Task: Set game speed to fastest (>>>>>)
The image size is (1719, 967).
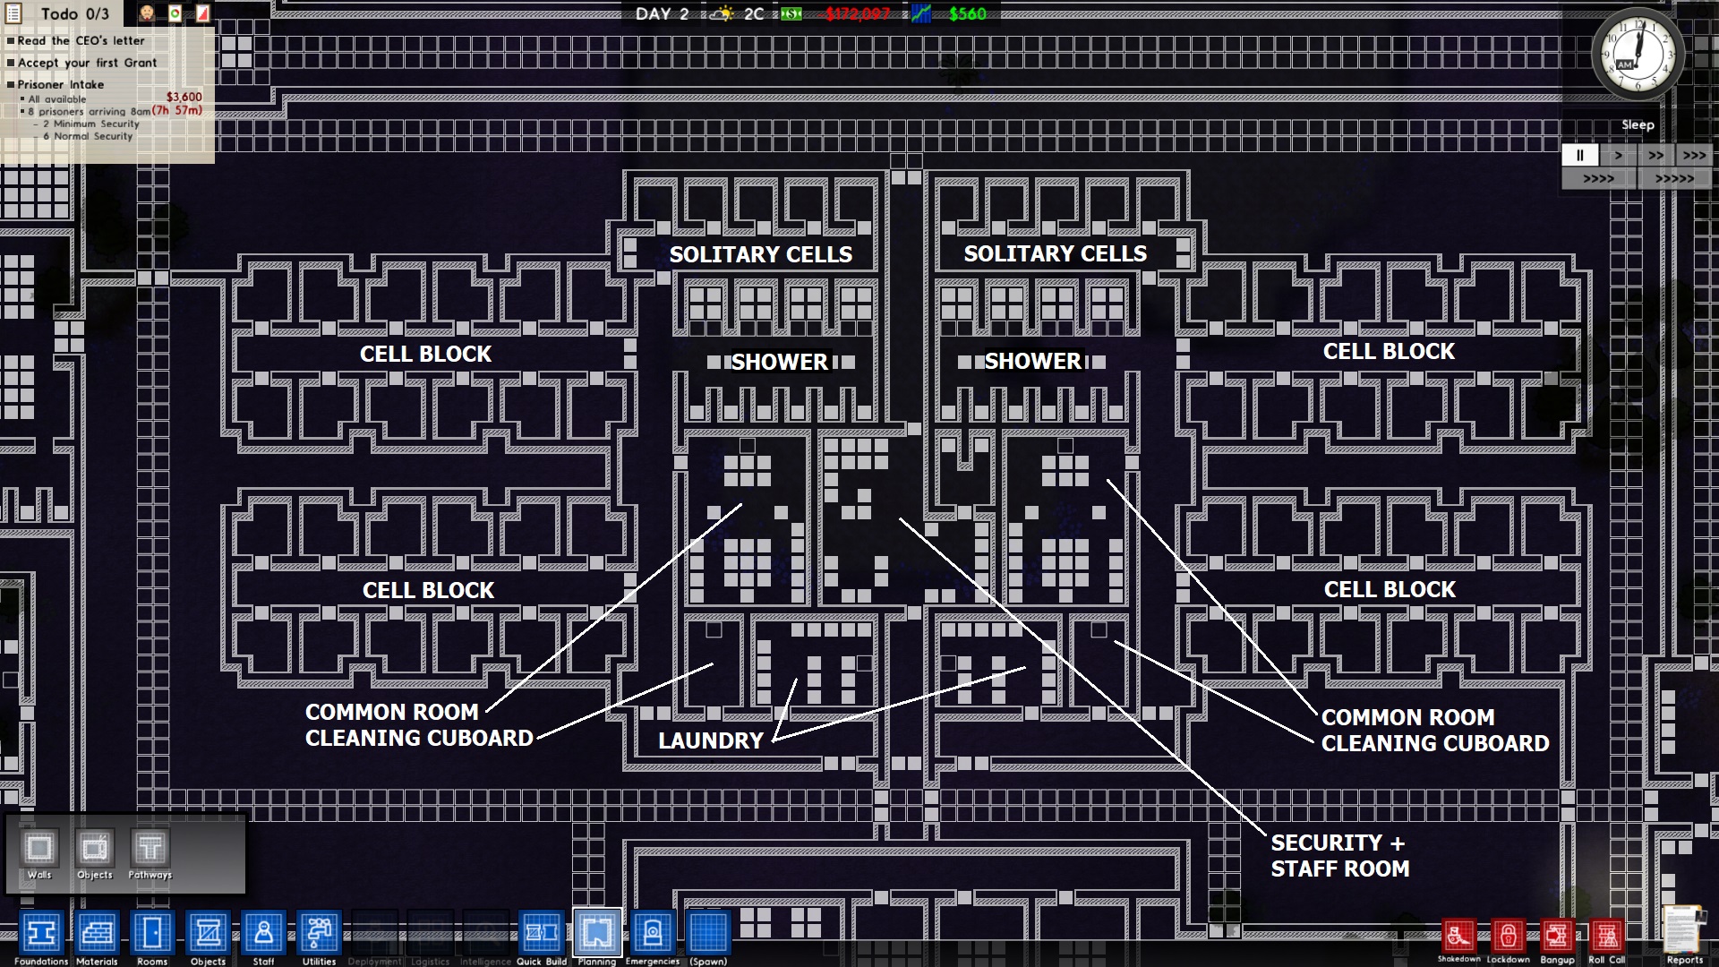Action: (x=1674, y=178)
